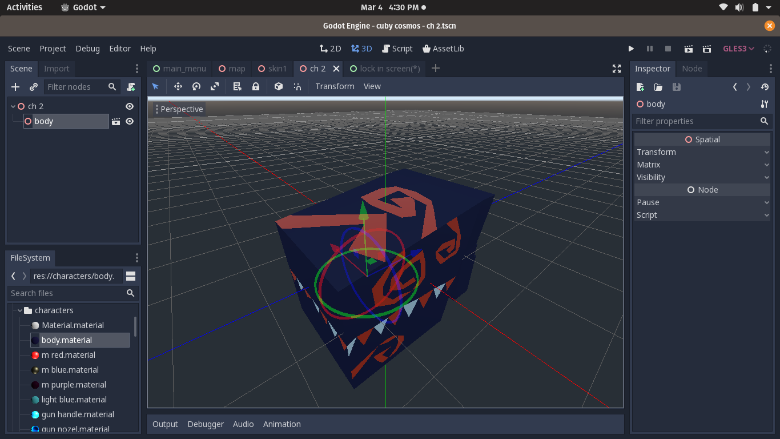Toggle the FileSystem split view mode
The height and width of the screenshot is (439, 780).
click(x=131, y=276)
